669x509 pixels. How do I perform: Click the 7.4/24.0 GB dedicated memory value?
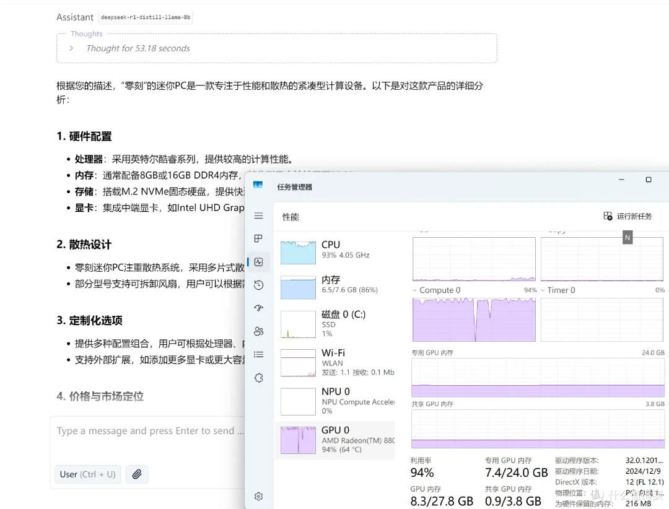click(x=516, y=472)
